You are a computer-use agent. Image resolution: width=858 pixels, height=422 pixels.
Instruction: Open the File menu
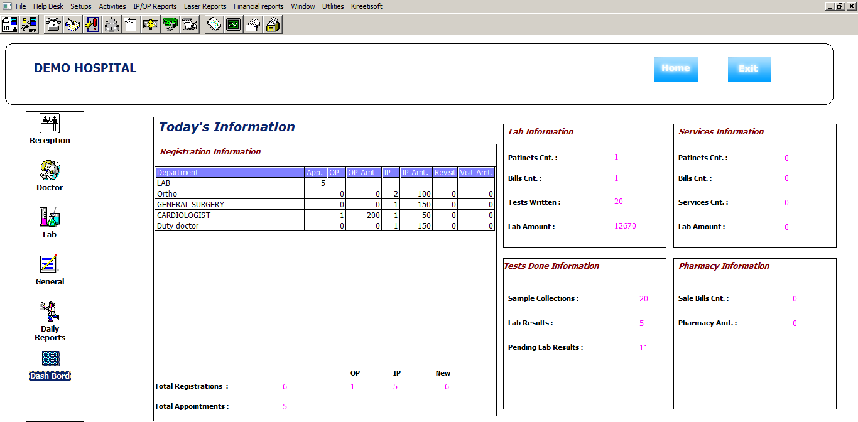[x=21, y=6]
